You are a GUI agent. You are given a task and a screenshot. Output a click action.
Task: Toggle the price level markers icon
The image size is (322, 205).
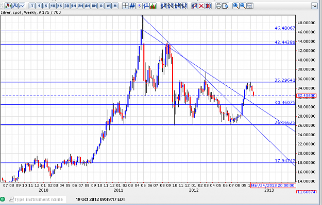coord(146,6)
